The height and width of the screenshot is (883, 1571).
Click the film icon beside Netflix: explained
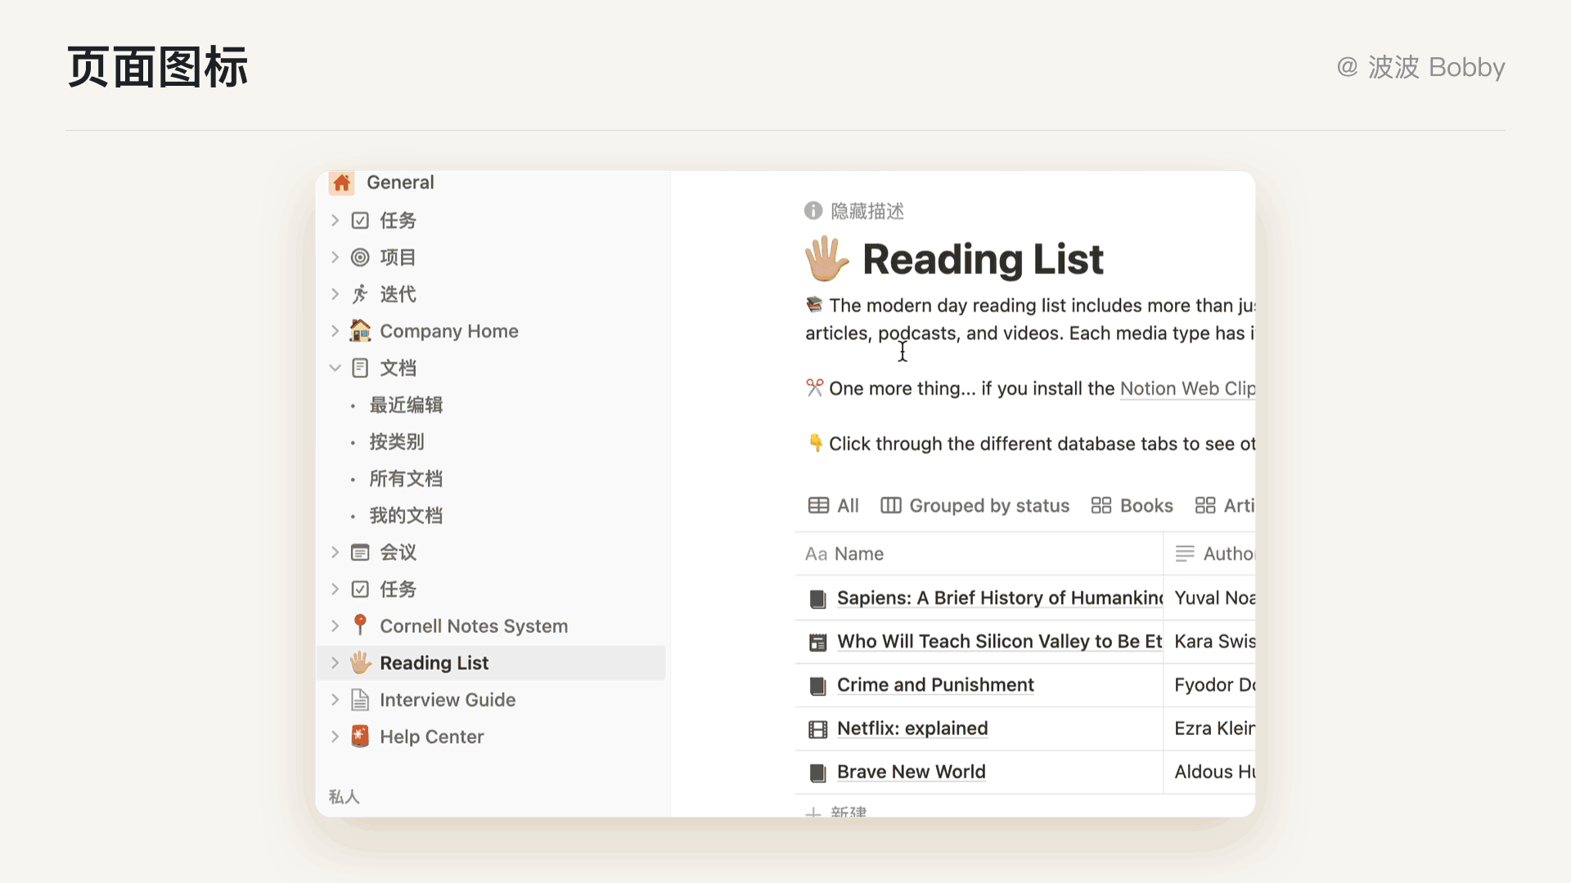click(x=817, y=728)
